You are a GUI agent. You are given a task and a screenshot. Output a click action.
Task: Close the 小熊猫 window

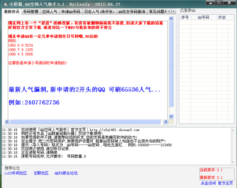(229, 2)
